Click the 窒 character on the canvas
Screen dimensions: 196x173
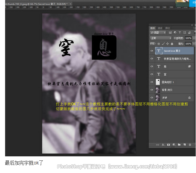[x=66, y=47]
